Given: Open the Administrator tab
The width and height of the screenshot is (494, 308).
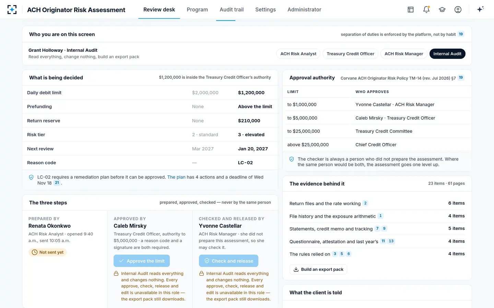Looking at the screenshot, I should (304, 10).
